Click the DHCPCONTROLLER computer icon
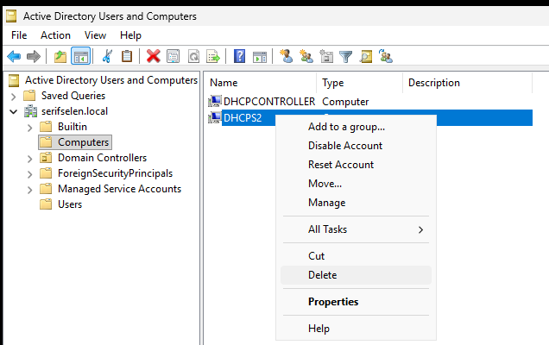The image size is (549, 345). pos(215,102)
